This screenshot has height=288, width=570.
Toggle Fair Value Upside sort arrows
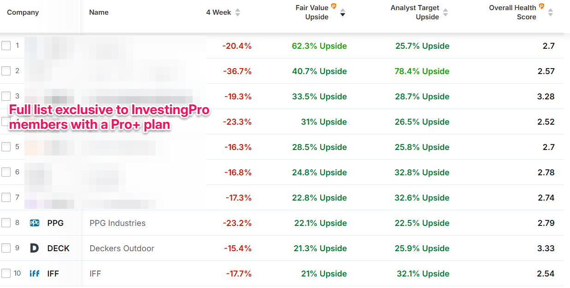(342, 12)
